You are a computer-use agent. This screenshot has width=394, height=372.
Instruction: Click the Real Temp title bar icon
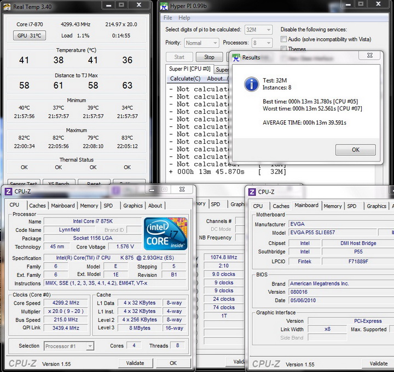[x=6, y=6]
